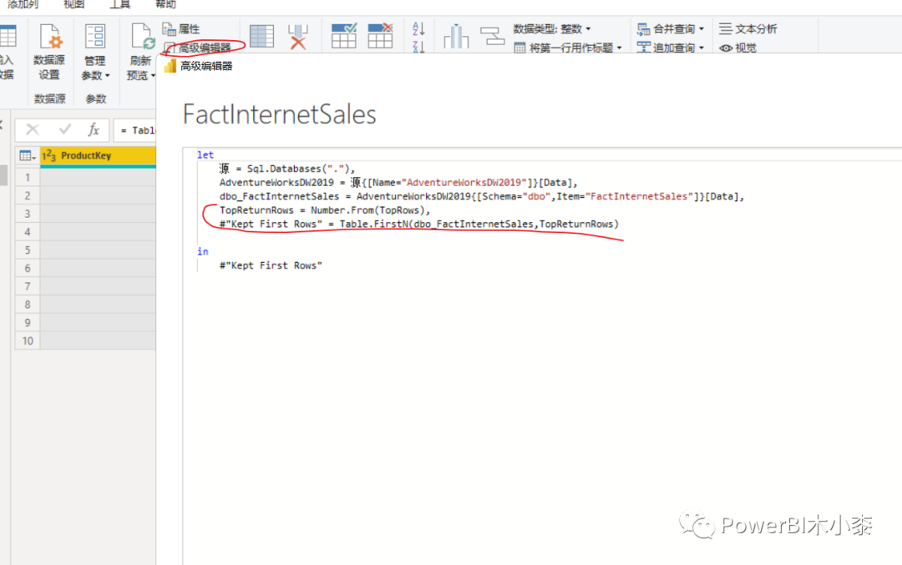This screenshot has height=565, width=902.
Task: Open the 数据类型: 整数 dropdown
Action: coord(552,28)
